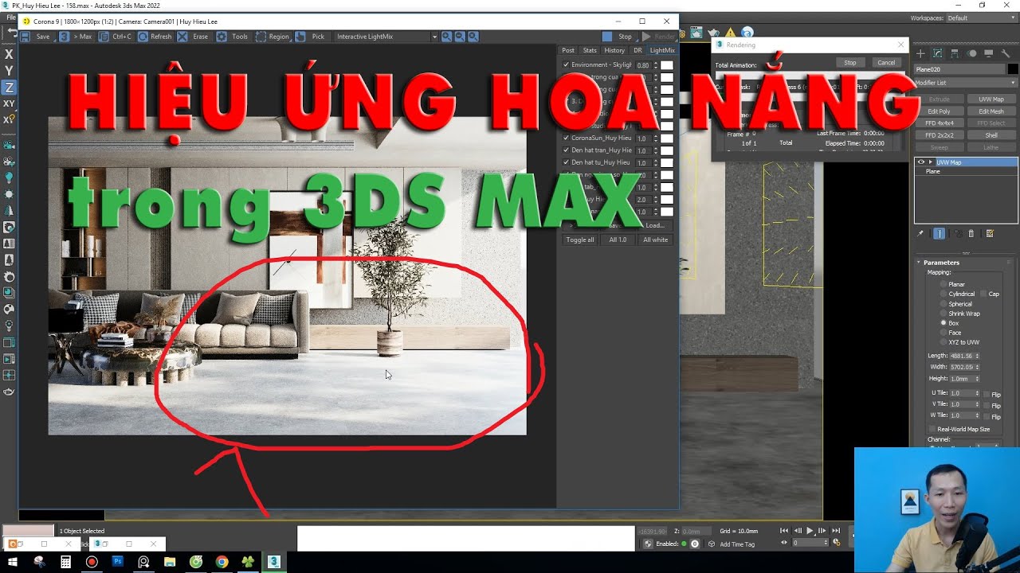Image resolution: width=1020 pixels, height=573 pixels.
Task: Toggle show end result in modifier stack
Action: coord(940,234)
